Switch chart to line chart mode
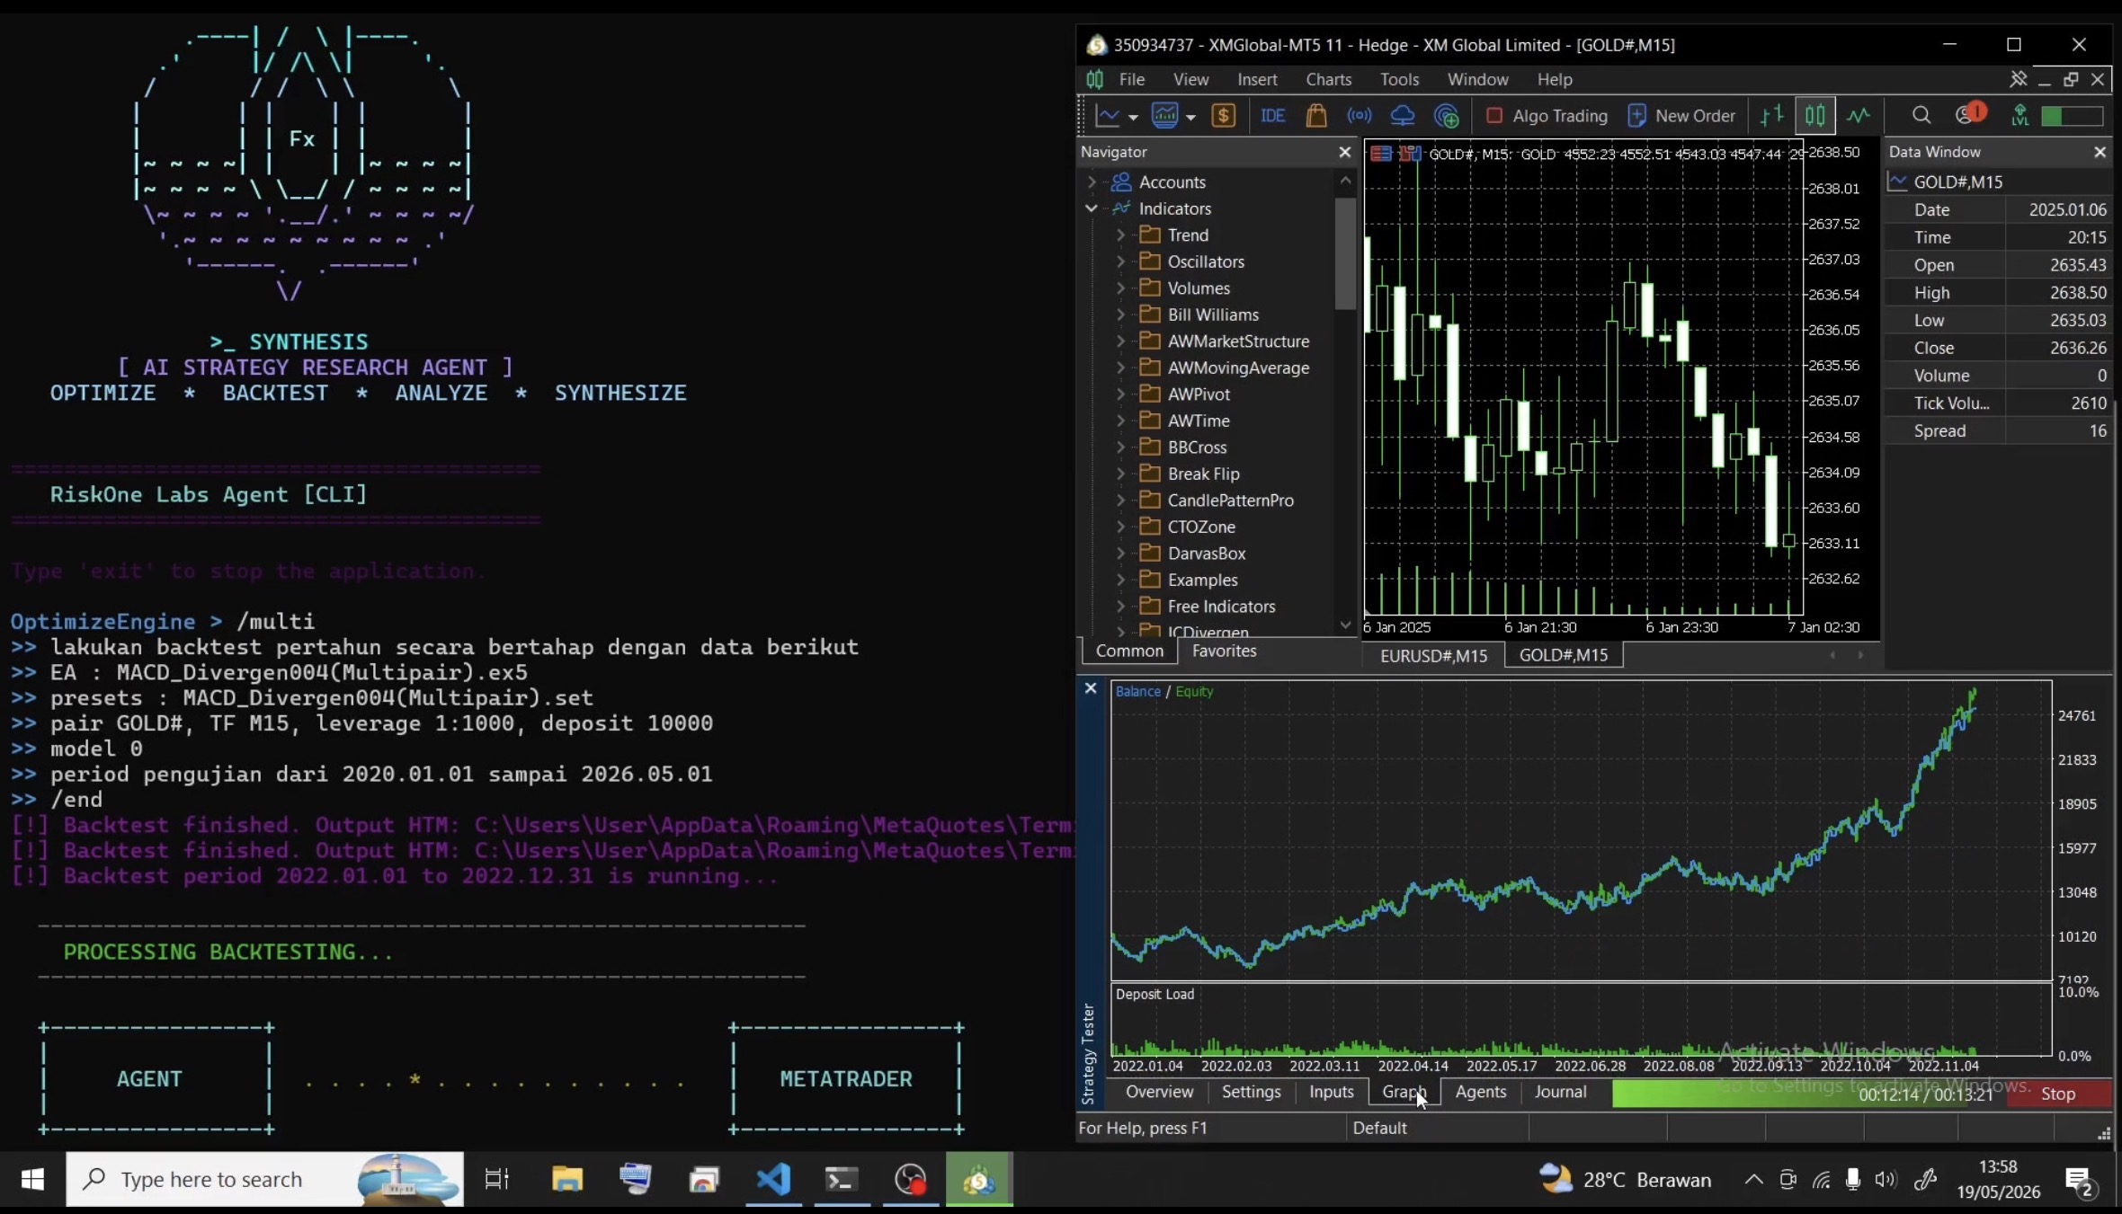The height and width of the screenshot is (1214, 2122). (1859, 116)
